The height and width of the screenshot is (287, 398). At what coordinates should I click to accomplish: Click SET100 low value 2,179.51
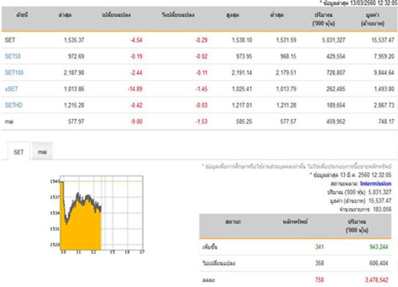pyautogui.click(x=286, y=72)
